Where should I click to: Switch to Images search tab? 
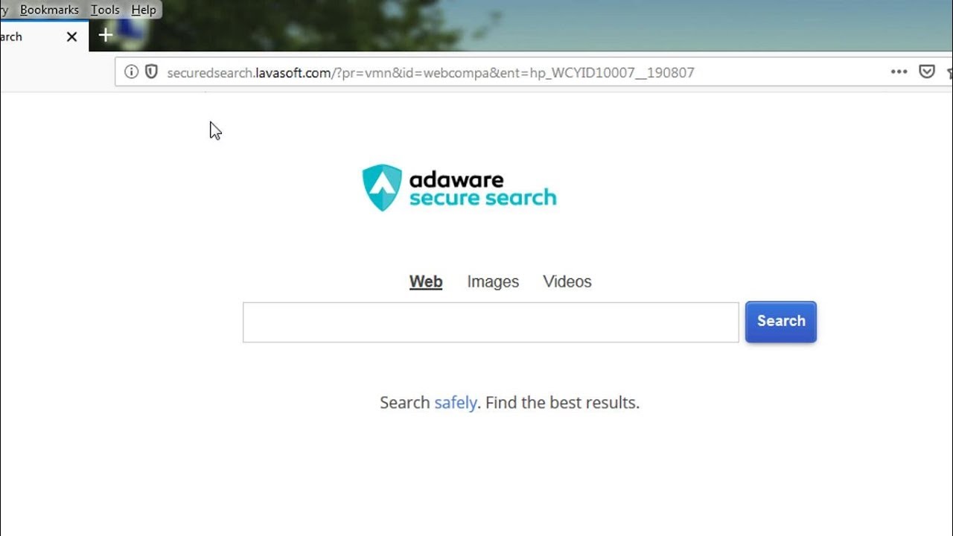point(493,281)
